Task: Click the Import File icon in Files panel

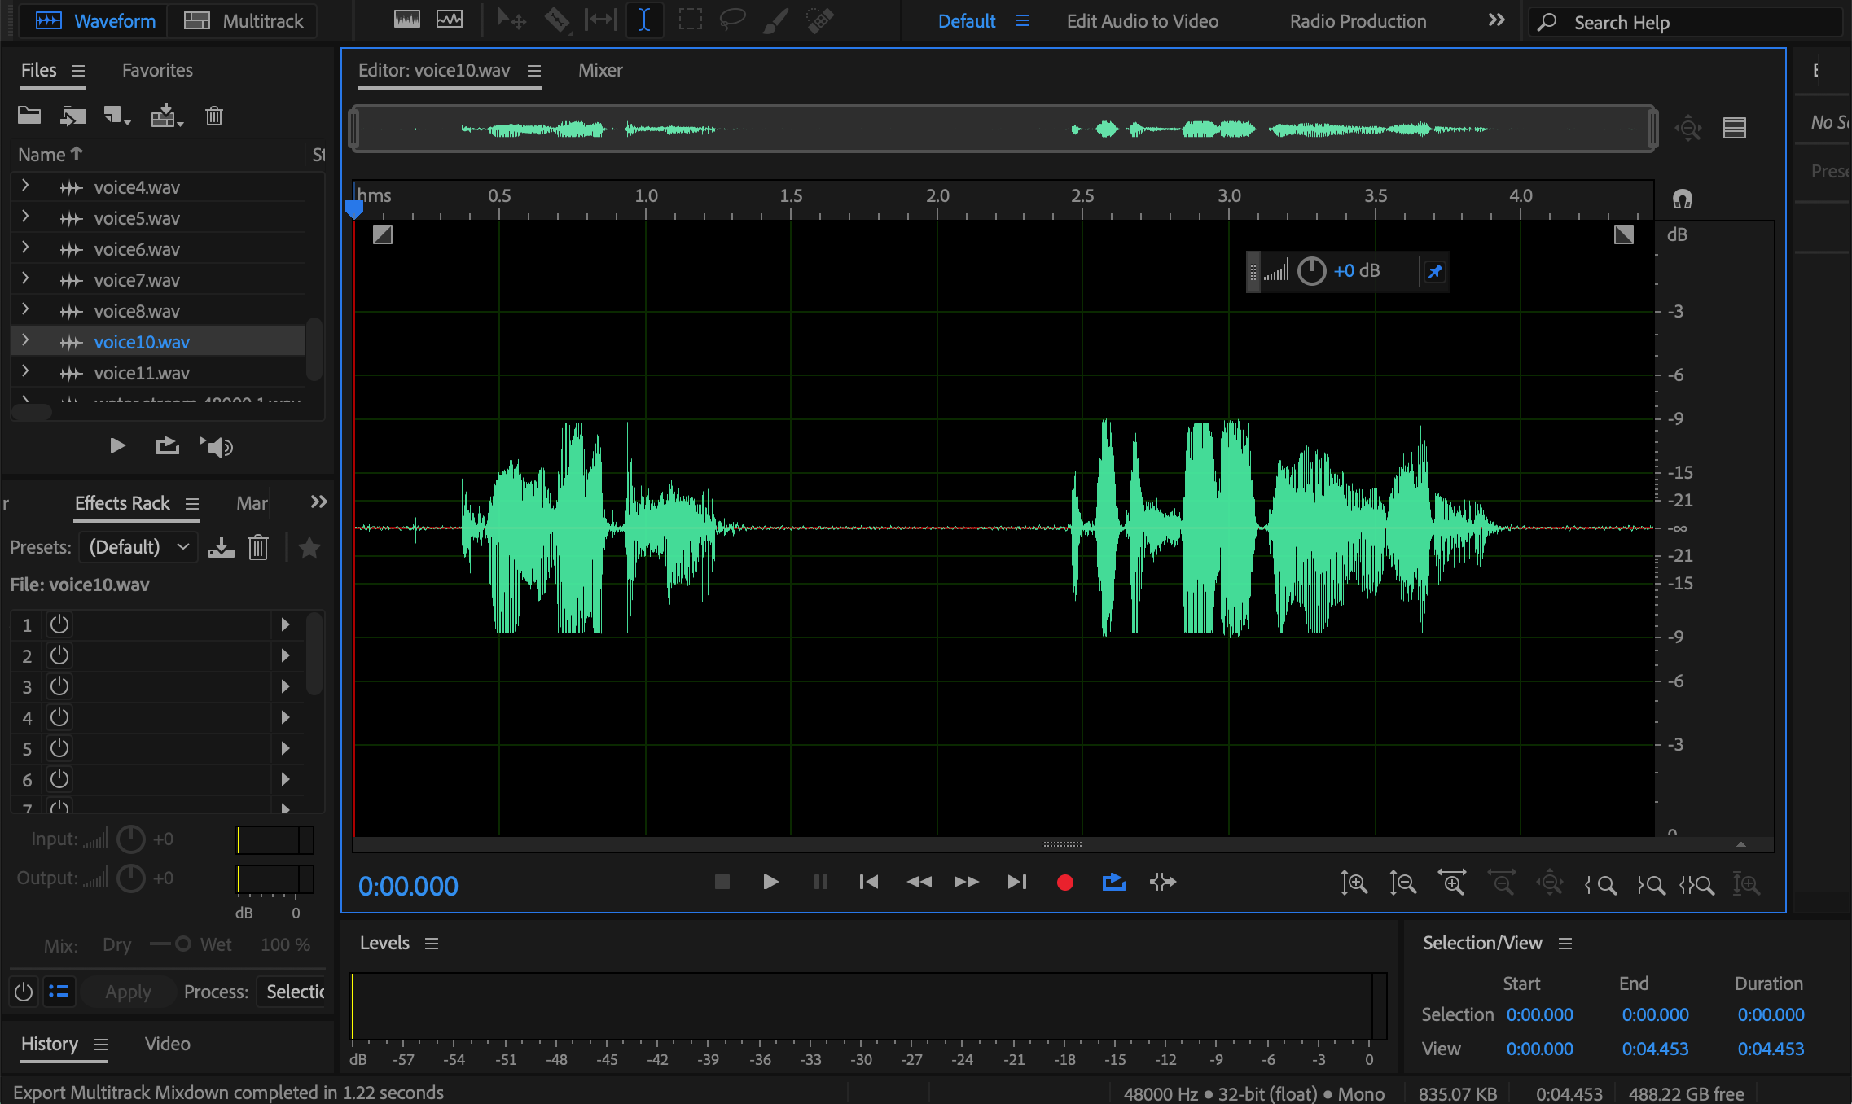Action: tap(72, 116)
